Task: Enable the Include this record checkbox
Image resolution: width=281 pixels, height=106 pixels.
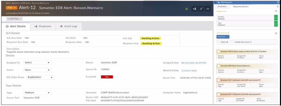Action: 232,42
